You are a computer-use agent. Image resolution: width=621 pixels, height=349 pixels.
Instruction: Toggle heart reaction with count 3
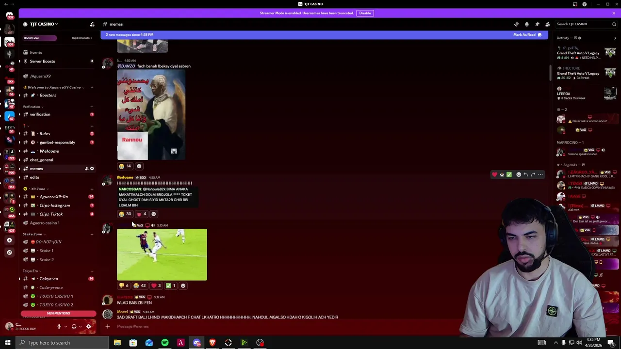click(156, 286)
